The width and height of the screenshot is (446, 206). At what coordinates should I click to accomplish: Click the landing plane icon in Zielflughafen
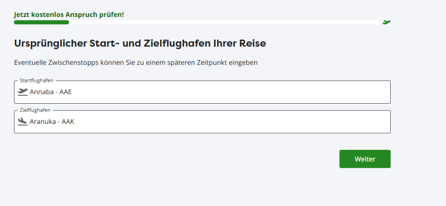(23, 122)
